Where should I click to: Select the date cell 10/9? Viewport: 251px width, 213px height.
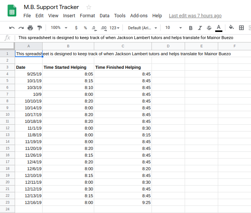[x=29, y=94]
